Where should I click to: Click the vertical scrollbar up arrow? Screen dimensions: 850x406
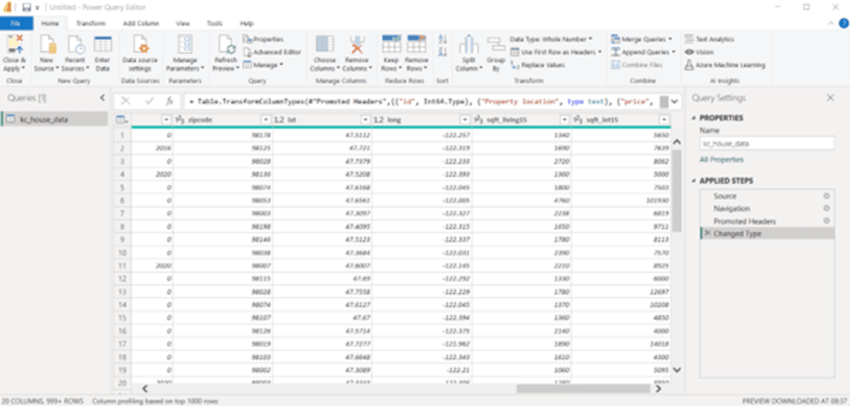click(x=676, y=142)
